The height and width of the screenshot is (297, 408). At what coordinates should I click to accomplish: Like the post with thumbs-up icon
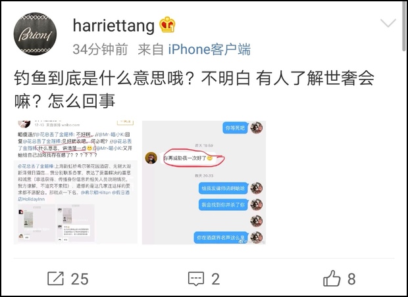coord(332,279)
